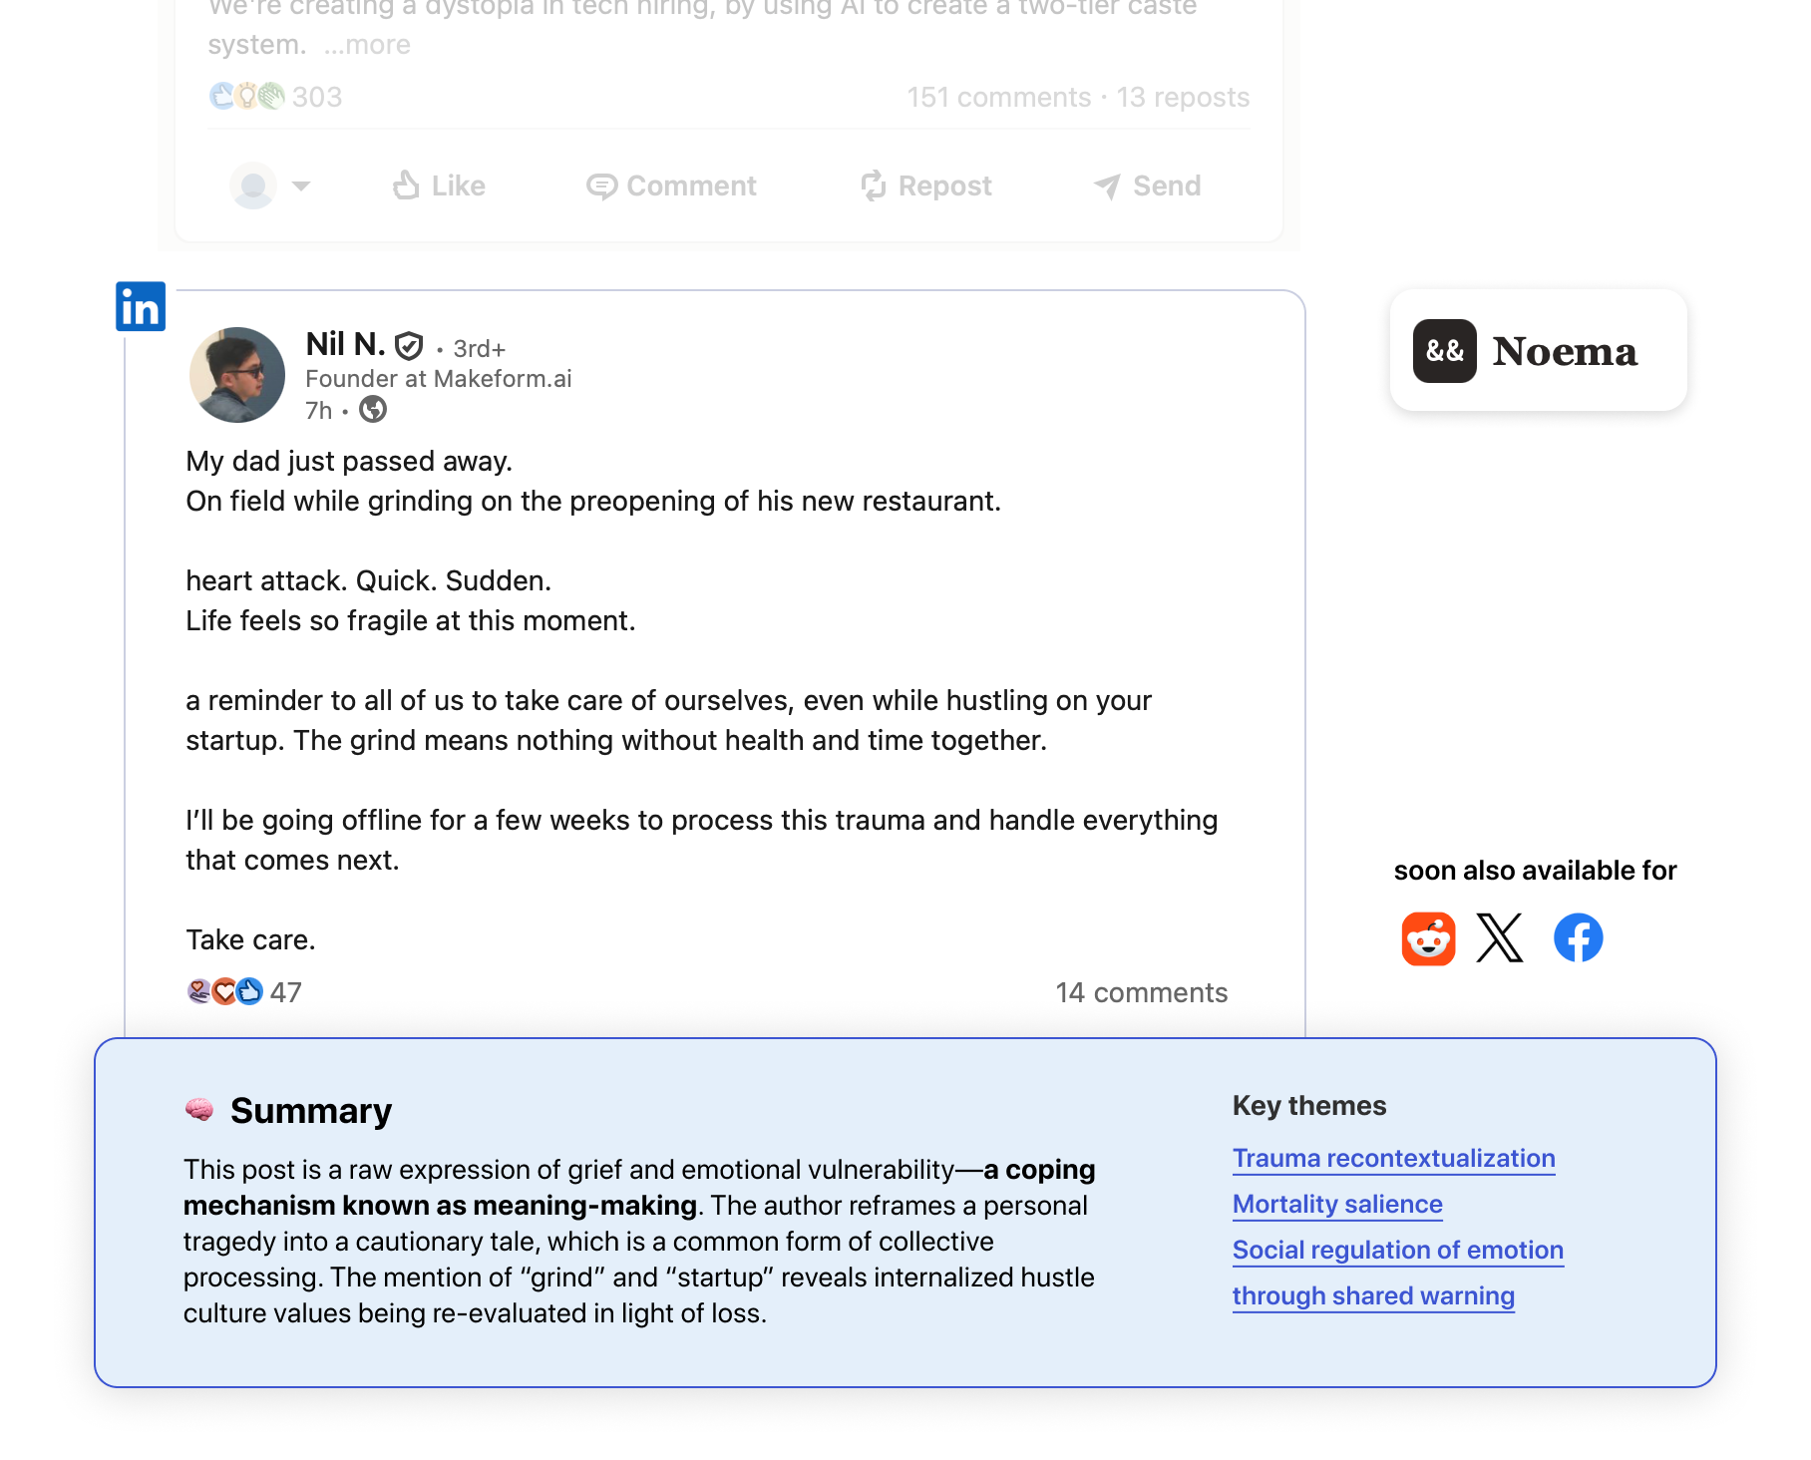Image resolution: width=1811 pixels, height=1460 pixels.
Task: Click the reaction emojis showing 47
Action: 221,991
